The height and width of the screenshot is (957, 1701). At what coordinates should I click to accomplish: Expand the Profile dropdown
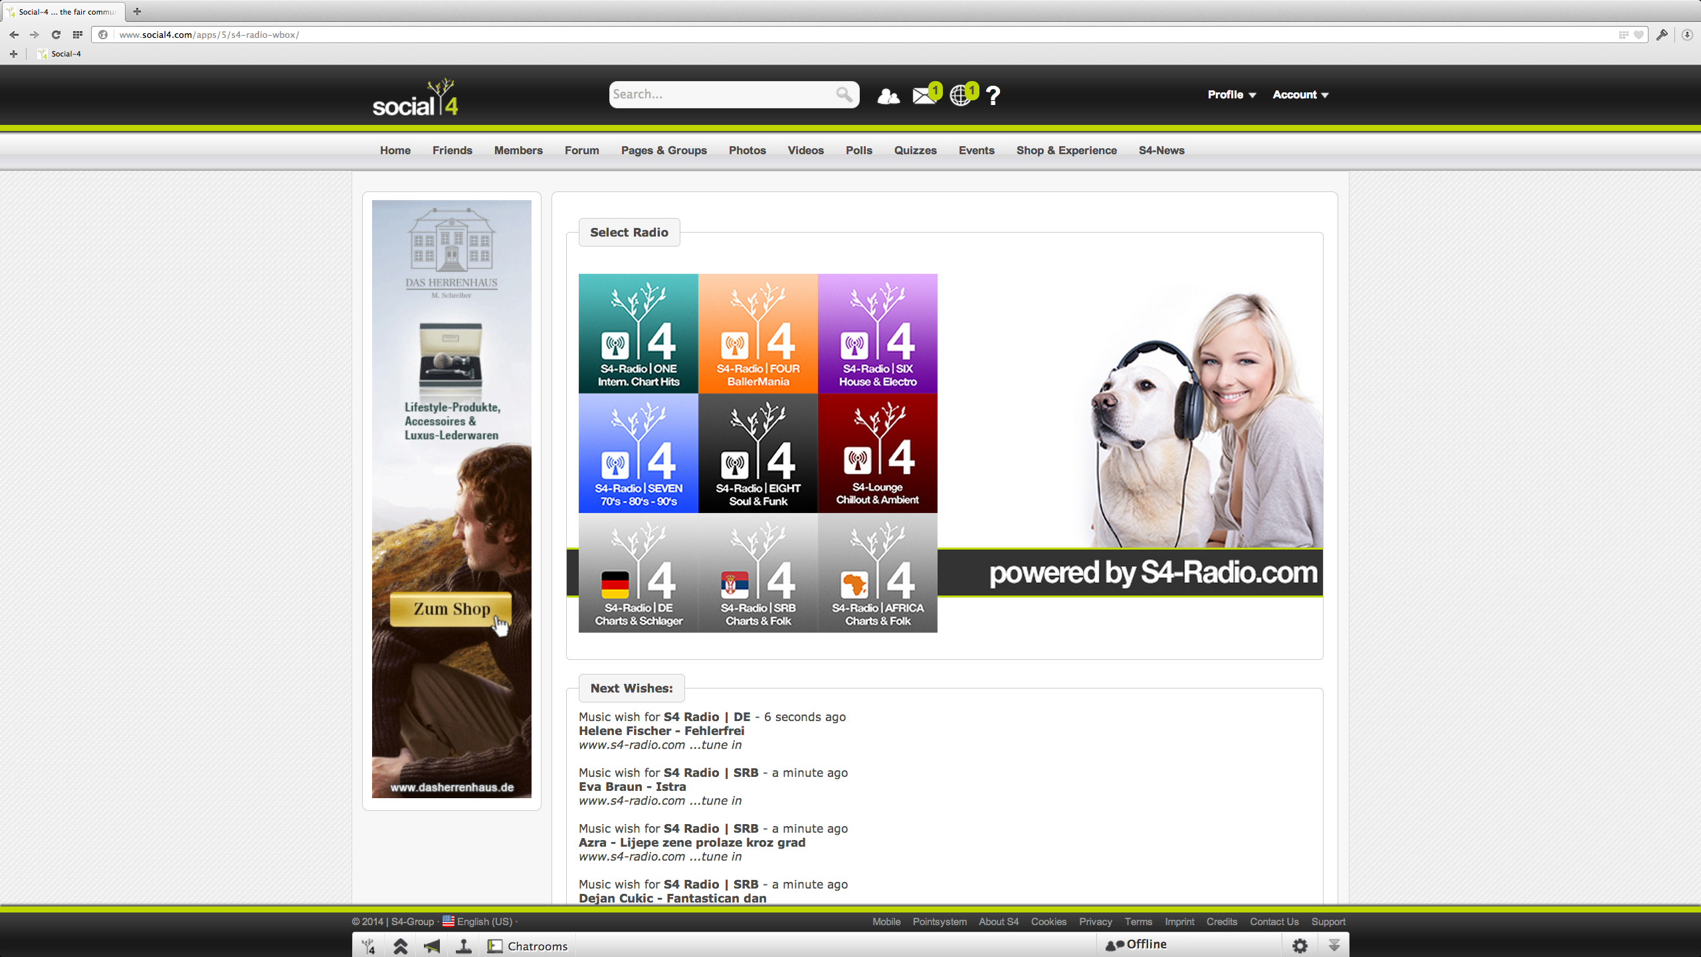[1232, 94]
